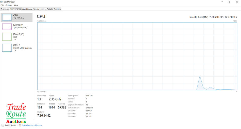Click the Task Manager title bar icon
The height and width of the screenshot is (129, 241).
pos(2,2)
